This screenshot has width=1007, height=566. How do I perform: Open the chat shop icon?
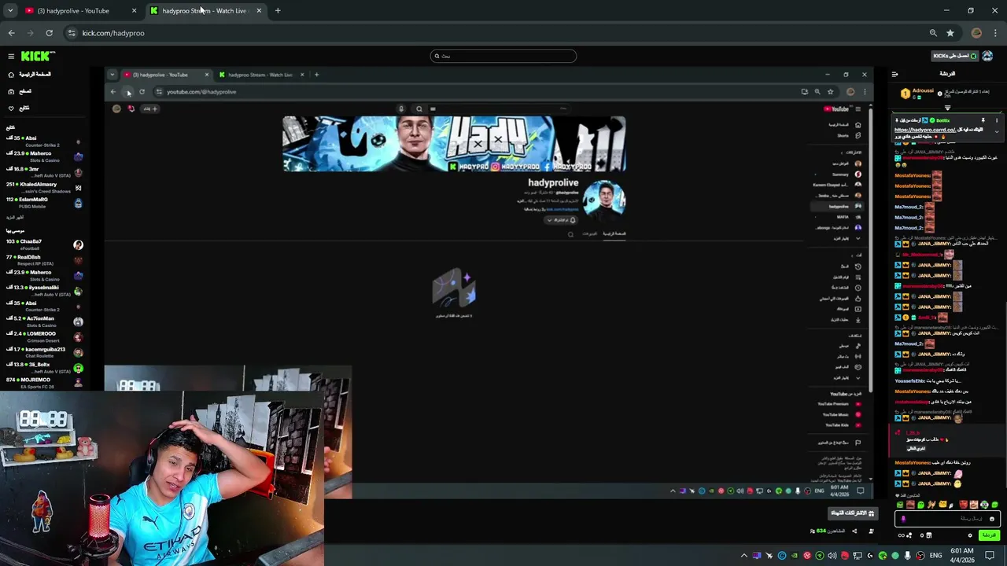click(x=929, y=535)
